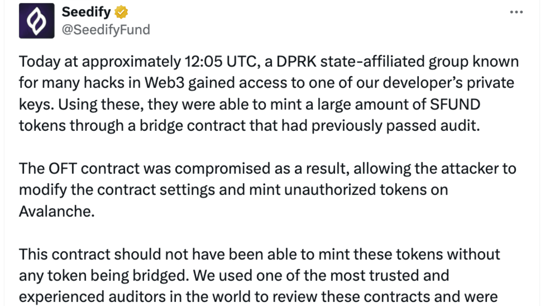Click the word SFUND in the tweet text
545x306 pixels.
click(455, 104)
